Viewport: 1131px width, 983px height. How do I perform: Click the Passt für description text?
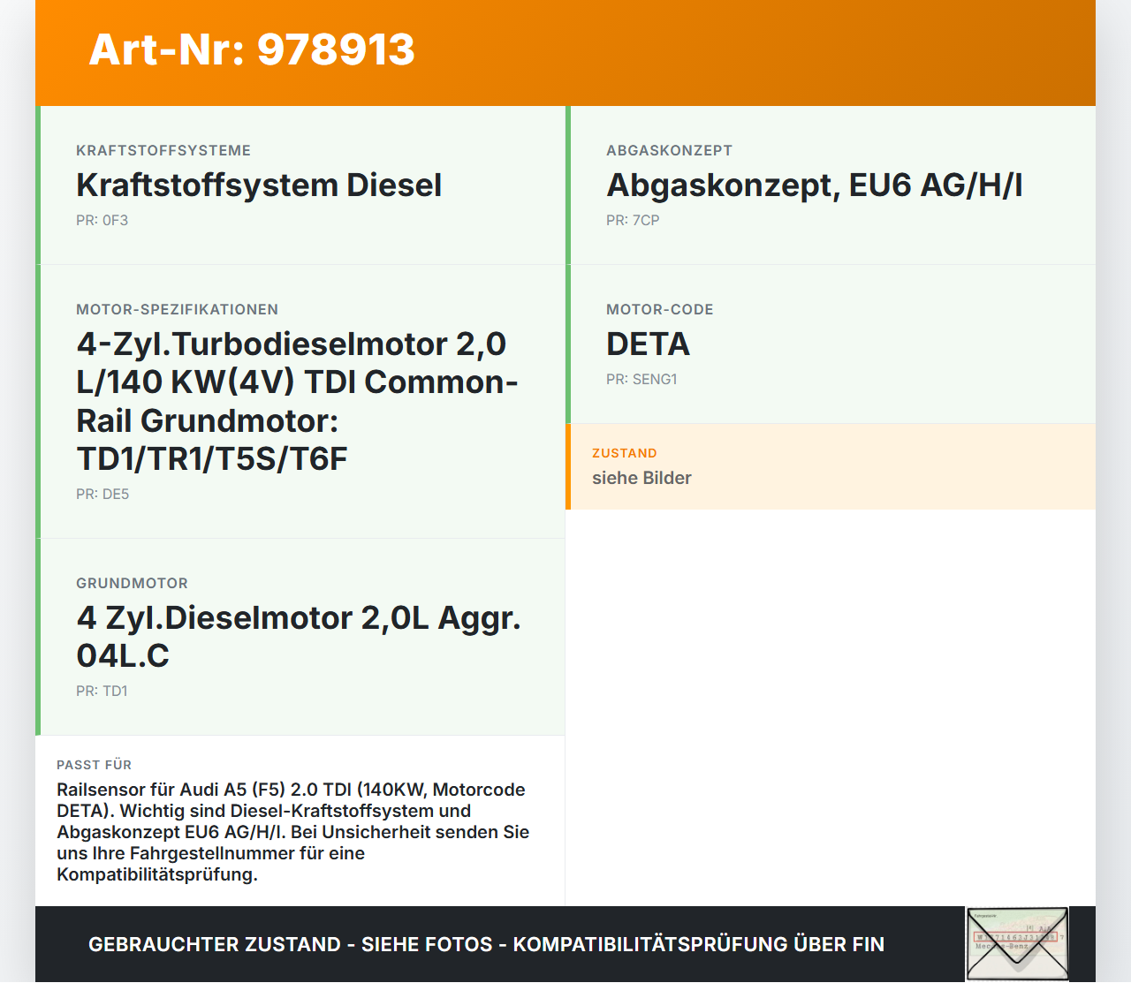point(292,833)
